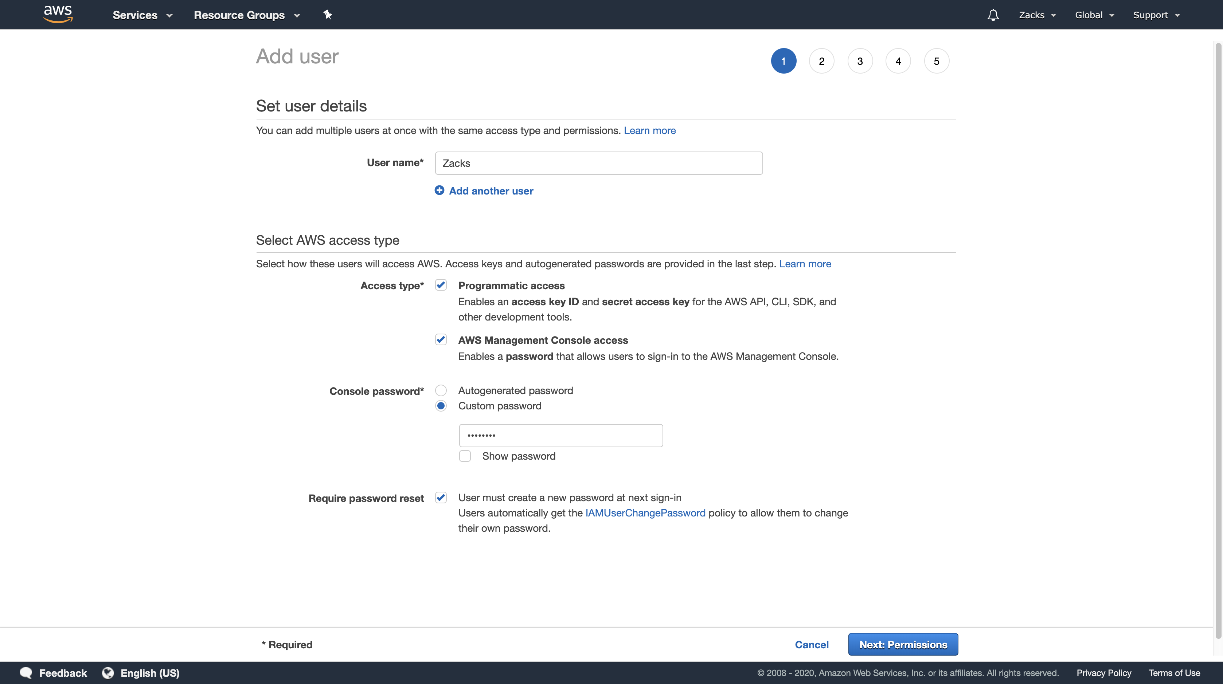Go to wizard step 2 circle
Screen dimensions: 1223x684
821,61
